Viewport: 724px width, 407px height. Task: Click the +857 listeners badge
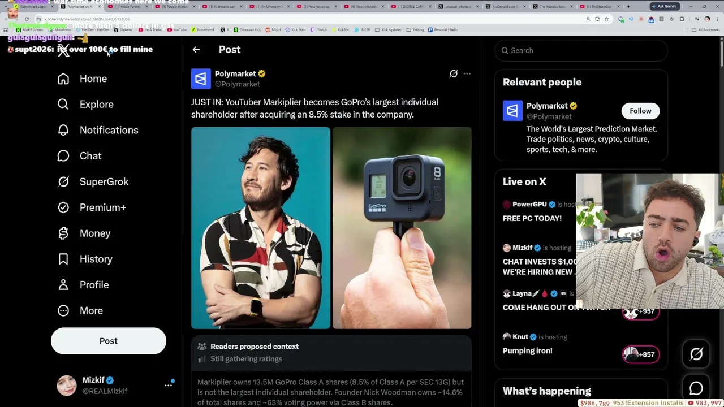[x=641, y=354]
